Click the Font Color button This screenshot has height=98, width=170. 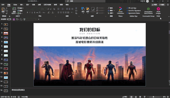[x=53, y=12]
